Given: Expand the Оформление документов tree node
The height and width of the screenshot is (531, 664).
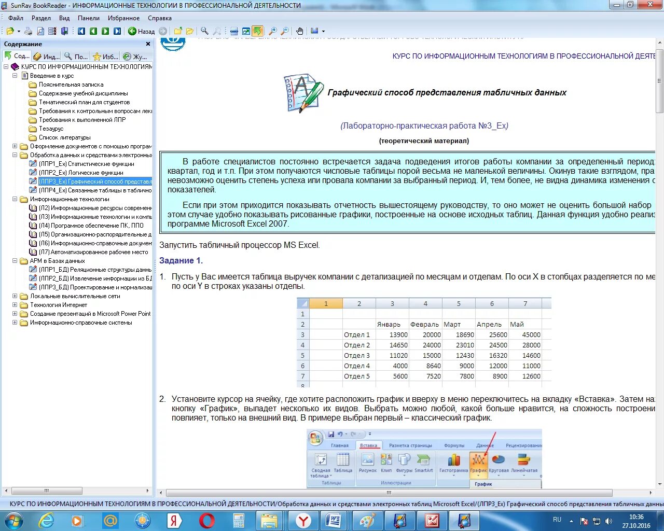Looking at the screenshot, I should [x=15, y=146].
